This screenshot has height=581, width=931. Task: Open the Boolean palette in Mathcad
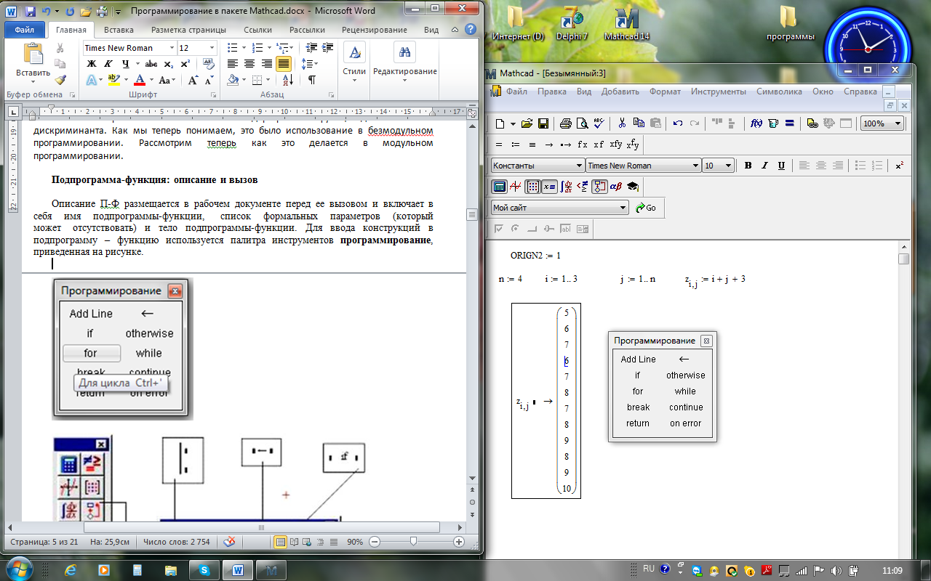(x=583, y=187)
